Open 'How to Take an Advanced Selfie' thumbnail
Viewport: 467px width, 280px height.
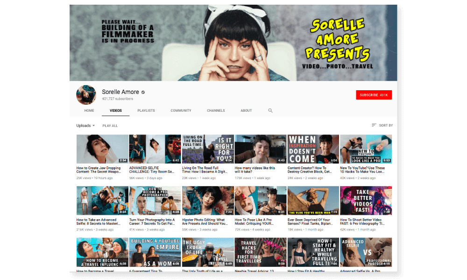point(102,201)
